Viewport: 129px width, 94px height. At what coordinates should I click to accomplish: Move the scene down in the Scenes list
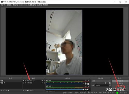pos(8,90)
